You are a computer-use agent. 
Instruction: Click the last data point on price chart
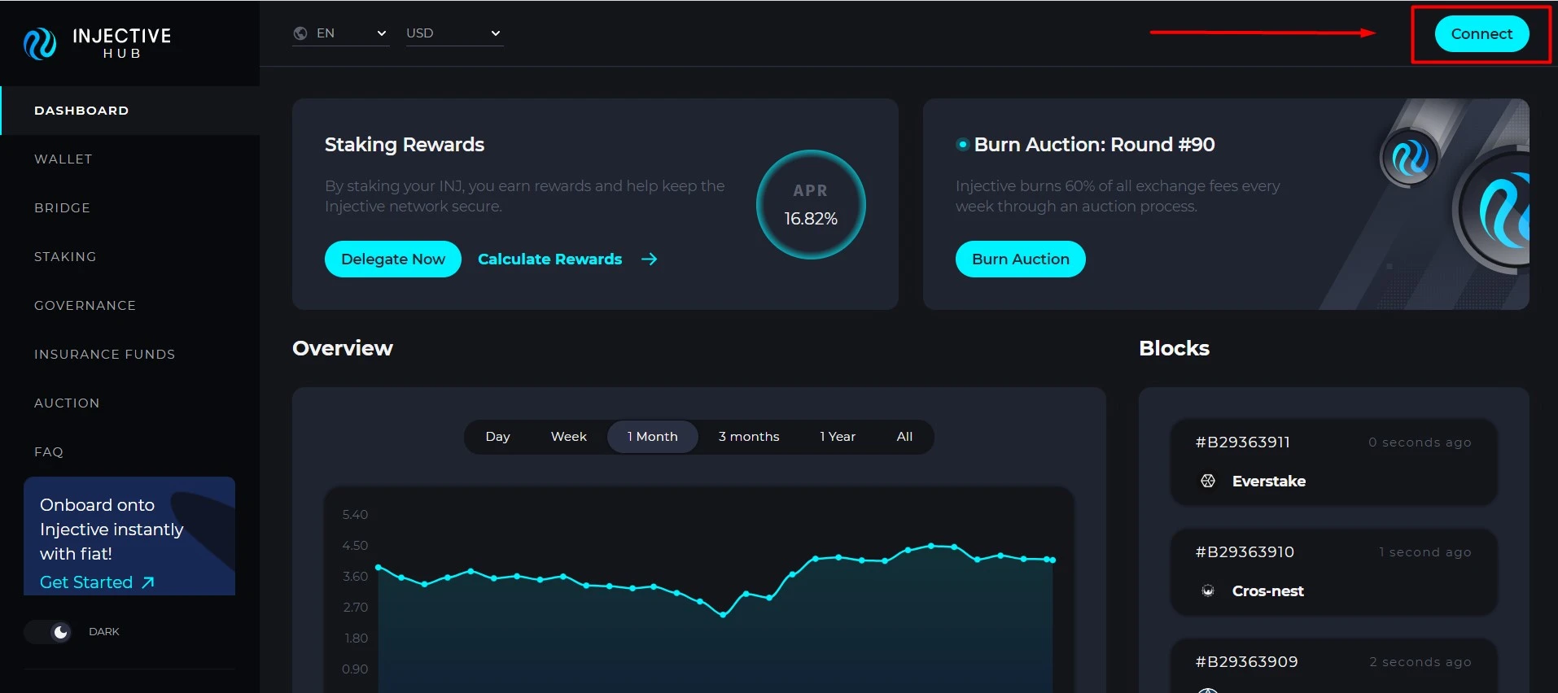coord(1053,560)
